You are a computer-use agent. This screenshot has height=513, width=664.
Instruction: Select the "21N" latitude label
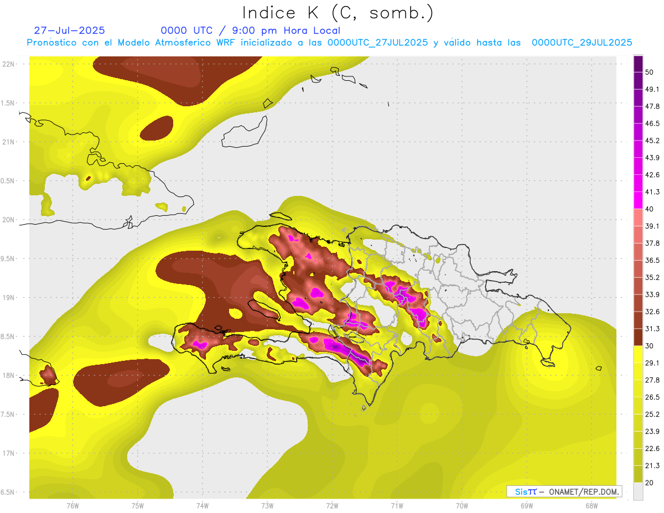[9, 142]
